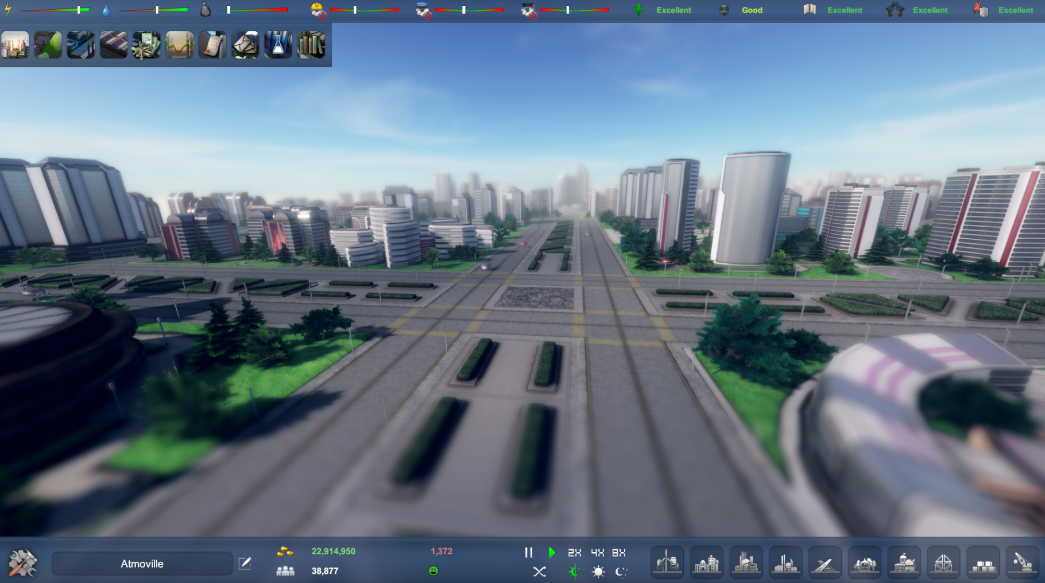Open the city skyline view icon
Image resolution: width=1045 pixels, height=583 pixels.
pyautogui.click(x=16, y=45)
